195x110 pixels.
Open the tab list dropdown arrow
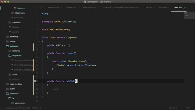tap(187, 8)
